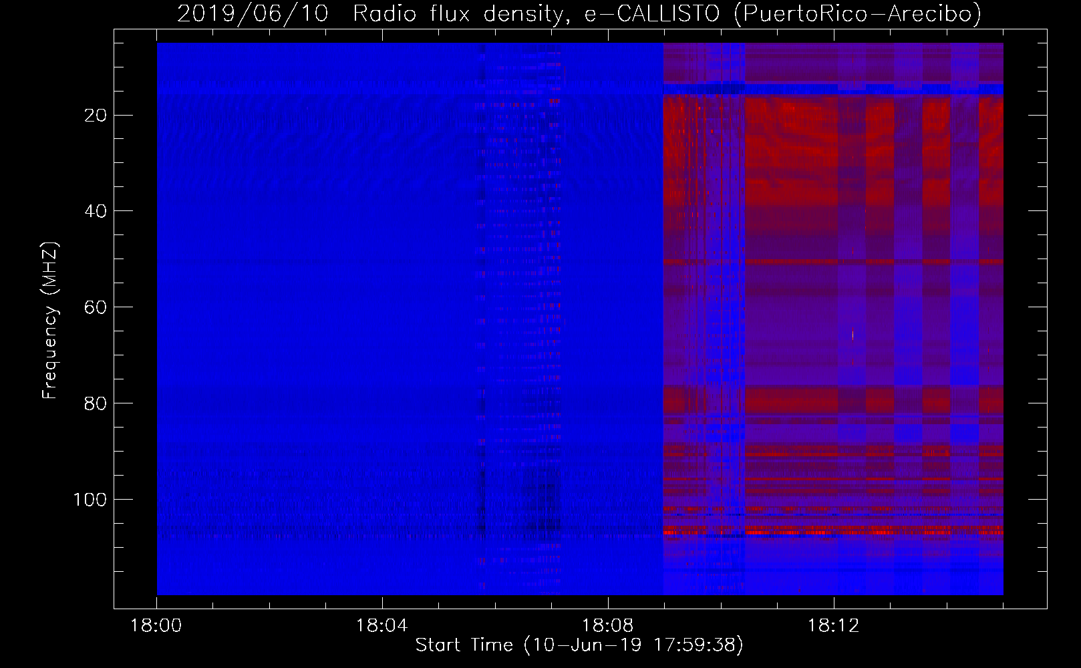Click the 80 frequency tick label
This screenshot has width=1081, height=668.
click(96, 403)
